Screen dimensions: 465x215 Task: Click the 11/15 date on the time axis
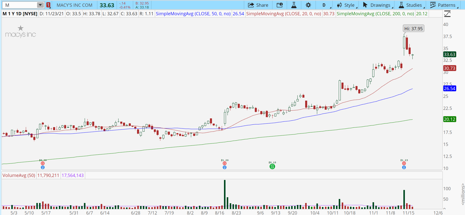(x=408, y=213)
